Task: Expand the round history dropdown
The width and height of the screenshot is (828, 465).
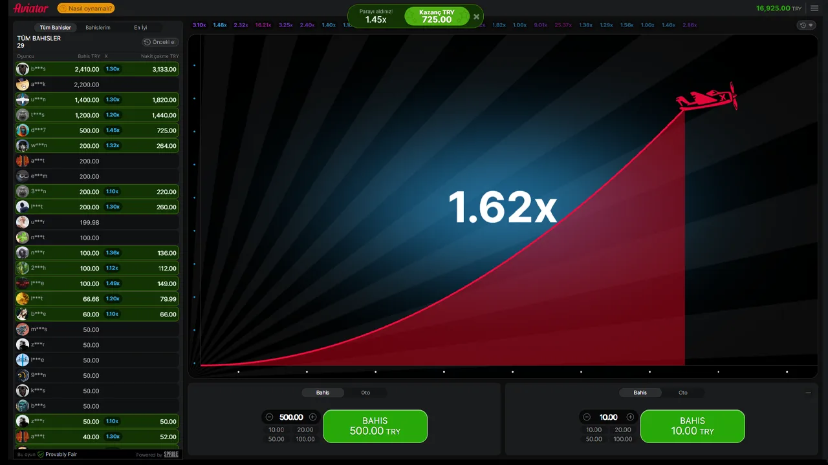Action: [x=806, y=25]
